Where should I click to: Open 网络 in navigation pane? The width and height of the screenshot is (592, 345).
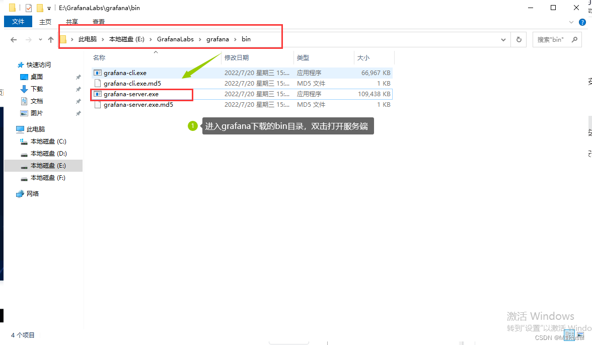point(32,194)
